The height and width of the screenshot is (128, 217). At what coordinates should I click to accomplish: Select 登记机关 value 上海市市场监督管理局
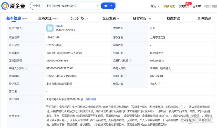pyautogui.click(x=59, y=84)
